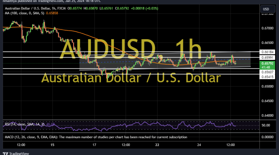Screen dimensions: 279x155
Task: Click the MA 100 indicator legend
Action: (x=24, y=13)
